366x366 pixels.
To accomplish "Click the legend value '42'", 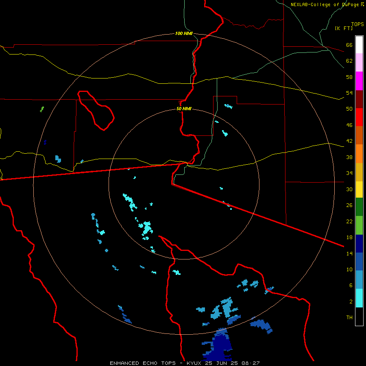I will (349, 141).
